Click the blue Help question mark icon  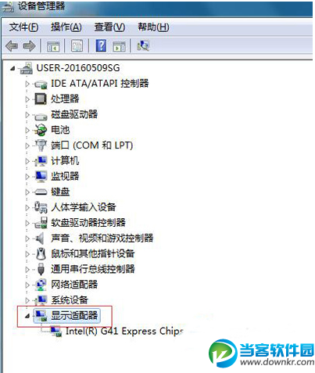point(101,45)
